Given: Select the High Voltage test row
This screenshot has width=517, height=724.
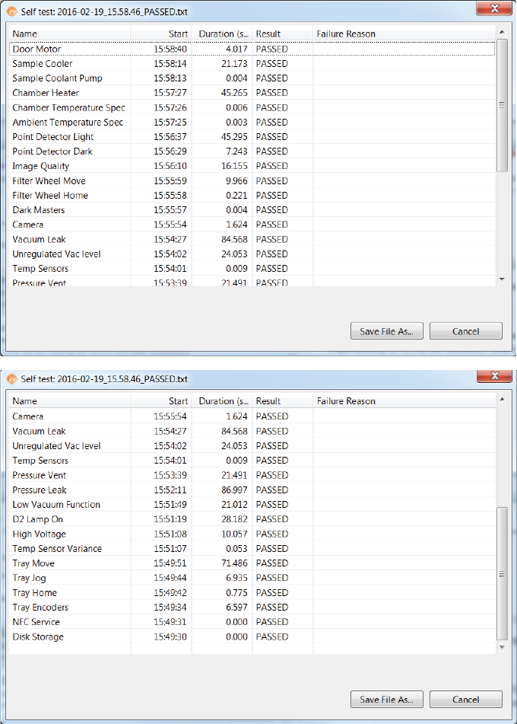Looking at the screenshot, I should point(252,534).
